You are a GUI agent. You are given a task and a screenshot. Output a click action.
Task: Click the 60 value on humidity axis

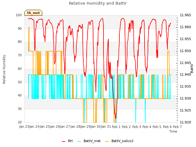[x=20, y=69]
